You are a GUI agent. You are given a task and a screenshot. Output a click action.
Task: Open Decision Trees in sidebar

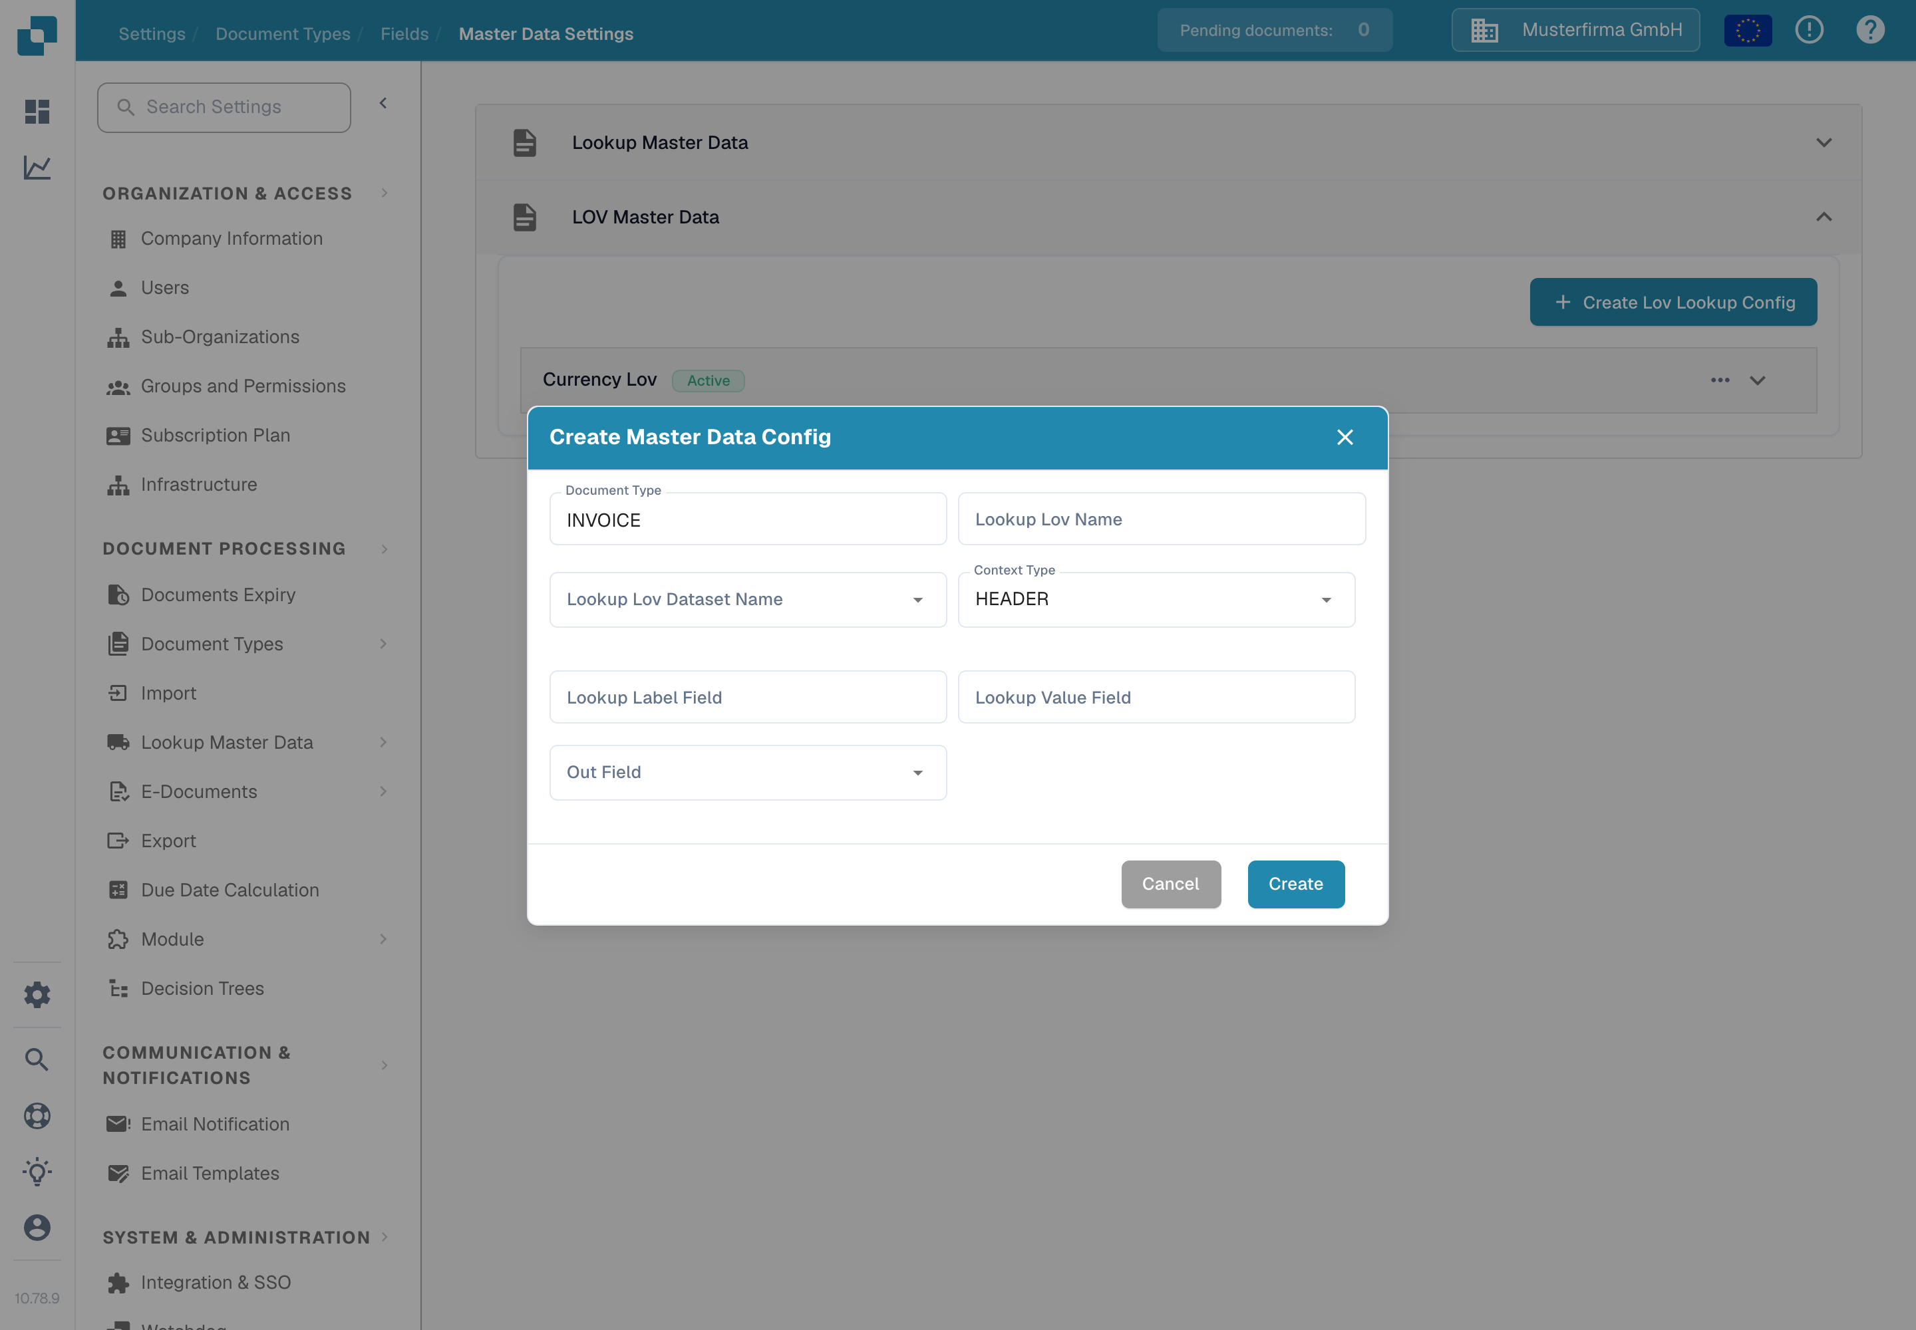tap(202, 988)
